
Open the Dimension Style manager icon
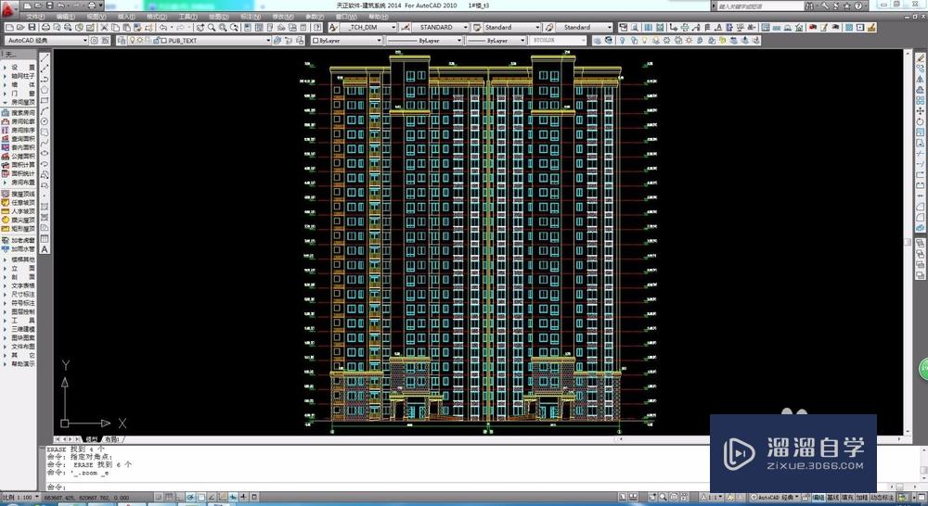coord(406,27)
